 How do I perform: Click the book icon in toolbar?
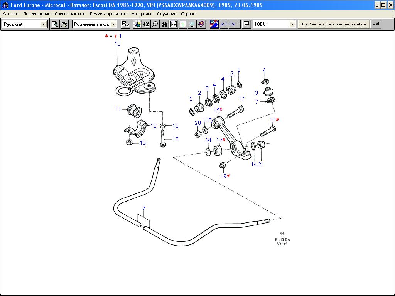point(201,24)
